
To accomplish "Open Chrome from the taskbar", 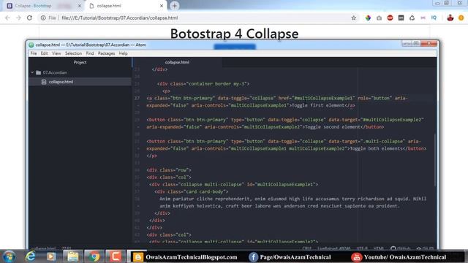I will (x=94, y=256).
